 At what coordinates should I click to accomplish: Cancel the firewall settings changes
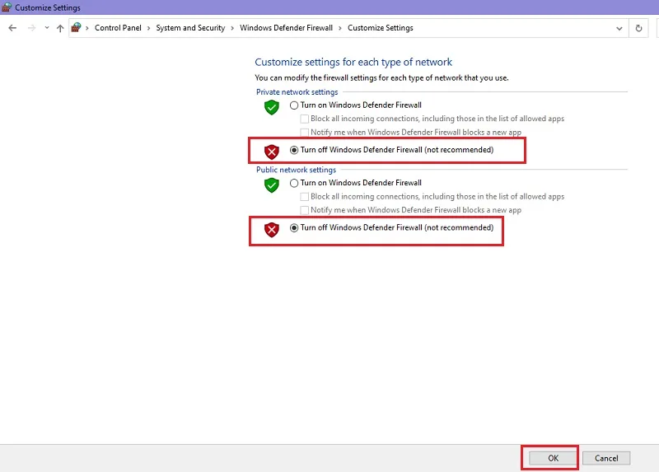(x=606, y=458)
